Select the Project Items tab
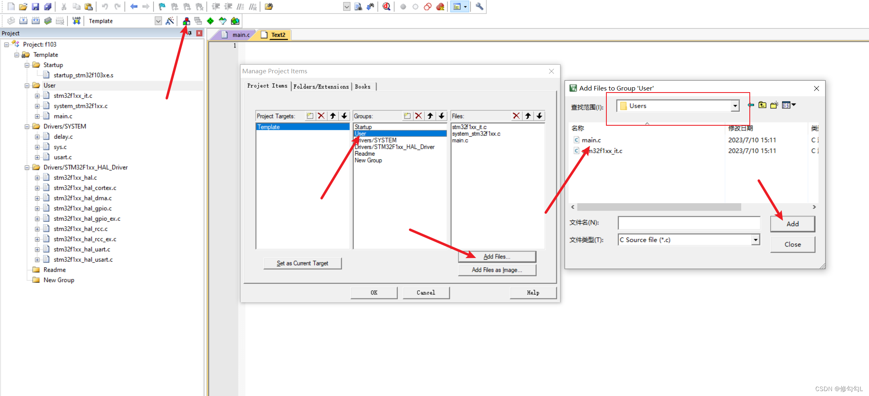This screenshot has width=869, height=396. click(268, 86)
